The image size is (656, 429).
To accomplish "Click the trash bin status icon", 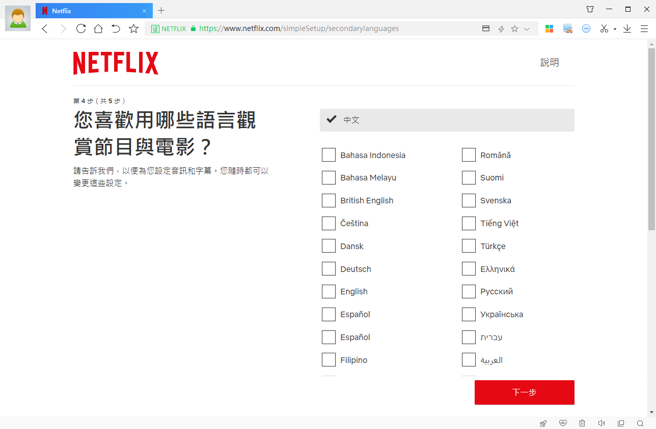I will [582, 423].
